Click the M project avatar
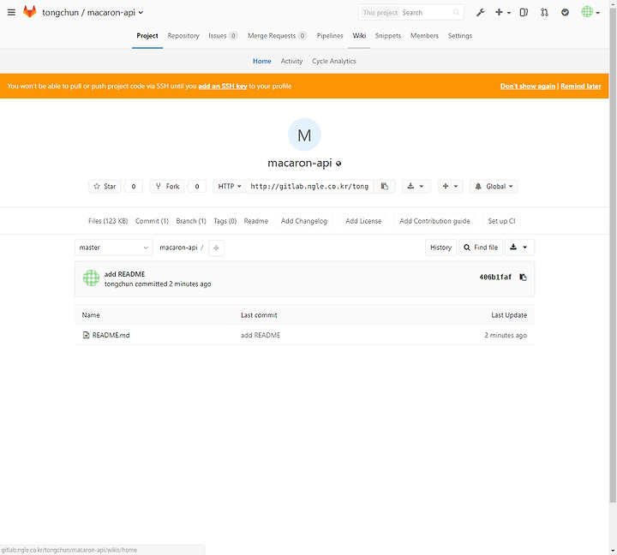617x555 pixels. (304, 134)
